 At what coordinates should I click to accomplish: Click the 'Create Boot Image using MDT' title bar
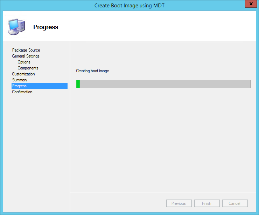pyautogui.click(x=129, y=6)
